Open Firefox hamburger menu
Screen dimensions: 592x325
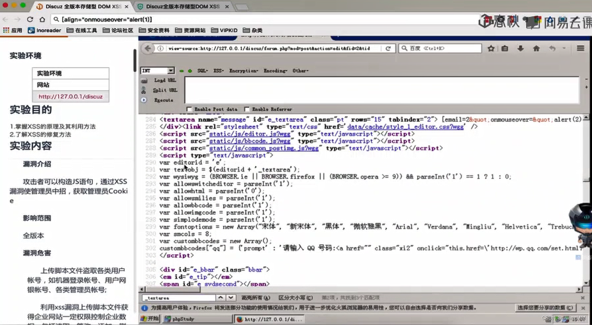(x=580, y=49)
